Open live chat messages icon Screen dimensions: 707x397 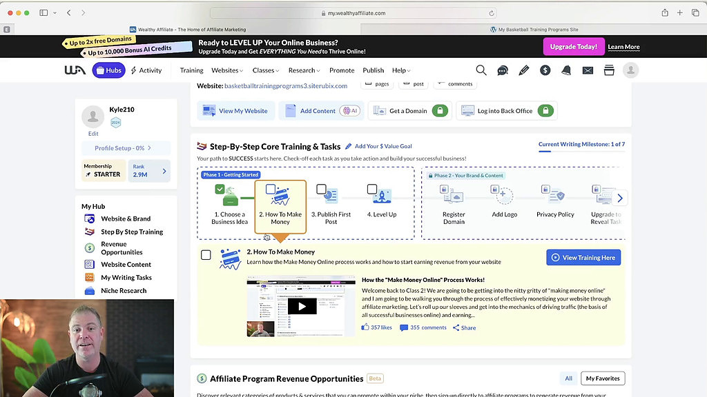(503, 70)
